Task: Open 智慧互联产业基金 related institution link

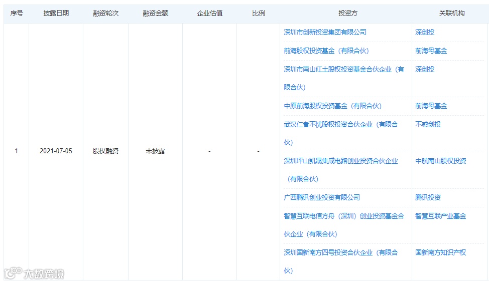Action: point(441,216)
